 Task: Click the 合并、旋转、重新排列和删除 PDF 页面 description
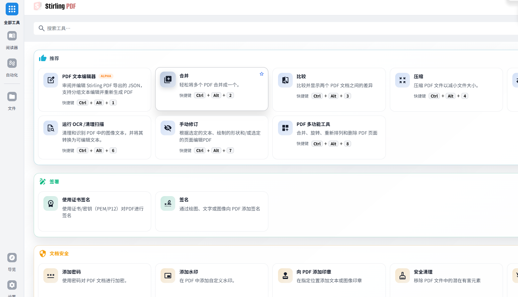click(x=337, y=133)
